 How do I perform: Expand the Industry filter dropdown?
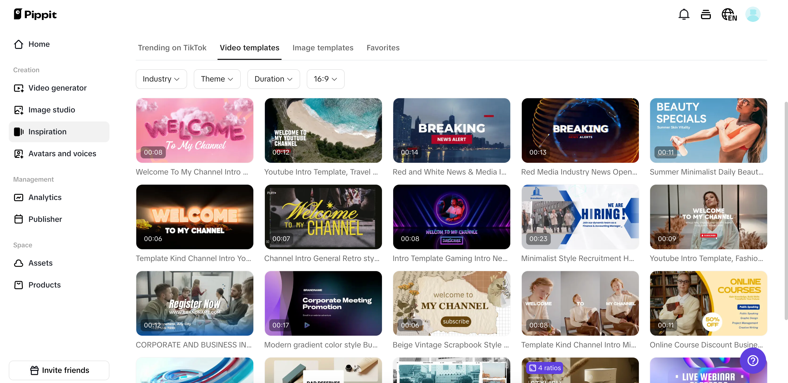pyautogui.click(x=161, y=79)
